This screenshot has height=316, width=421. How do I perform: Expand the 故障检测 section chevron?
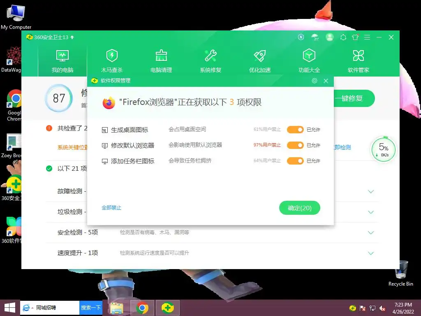(371, 192)
